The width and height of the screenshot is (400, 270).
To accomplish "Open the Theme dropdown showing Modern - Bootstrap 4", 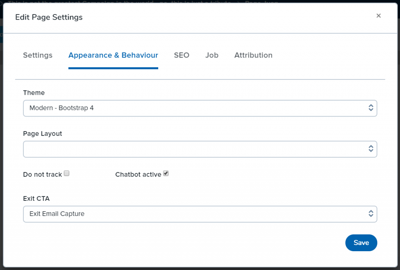I will pos(200,108).
